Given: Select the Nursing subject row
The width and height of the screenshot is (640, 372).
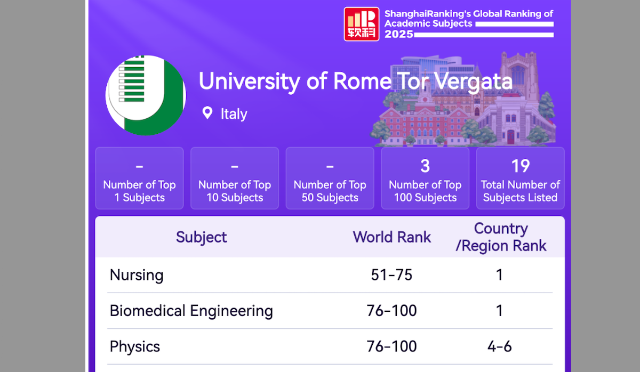Looking at the screenshot, I should pyautogui.click(x=137, y=275).
